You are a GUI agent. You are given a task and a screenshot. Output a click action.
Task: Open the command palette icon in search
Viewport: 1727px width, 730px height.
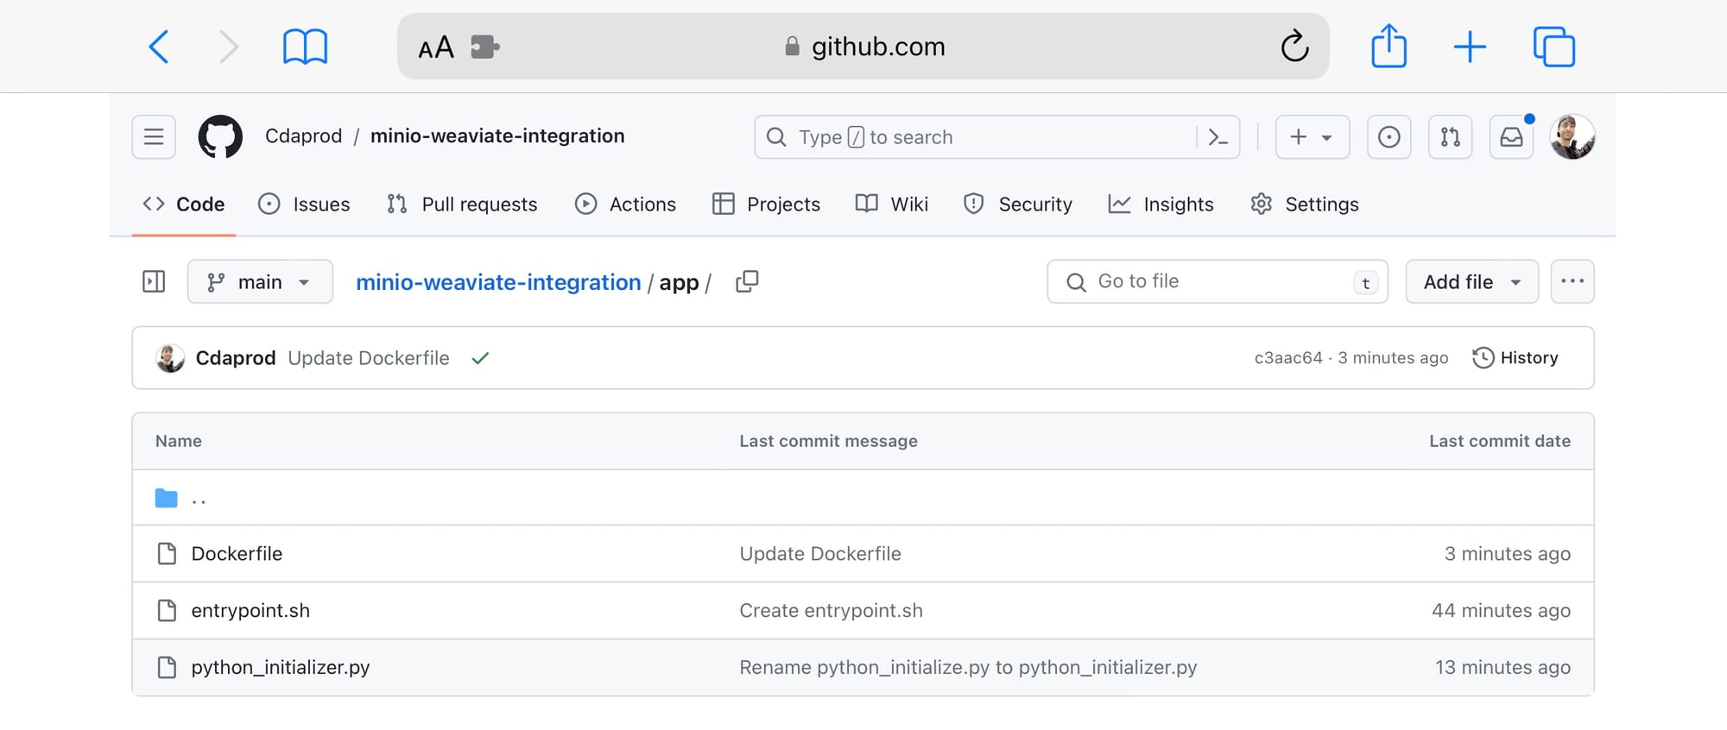tap(1218, 137)
